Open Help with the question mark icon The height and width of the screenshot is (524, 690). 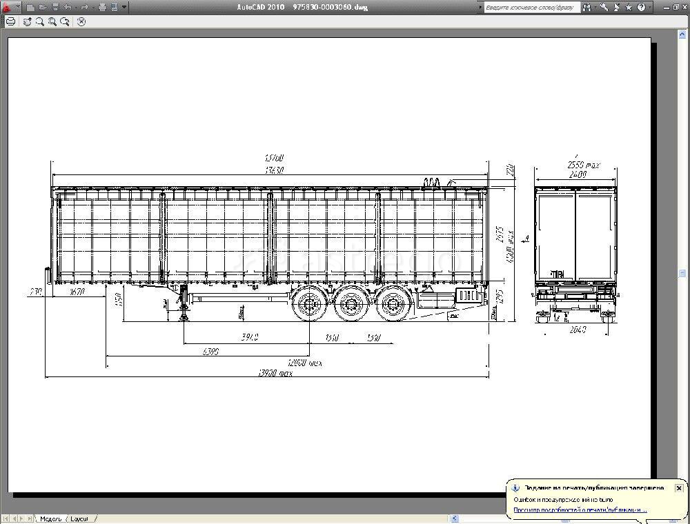pos(641,7)
